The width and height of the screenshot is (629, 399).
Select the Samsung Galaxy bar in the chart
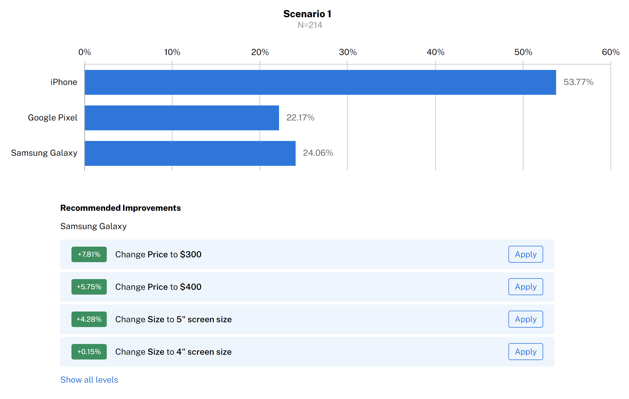[x=190, y=153]
